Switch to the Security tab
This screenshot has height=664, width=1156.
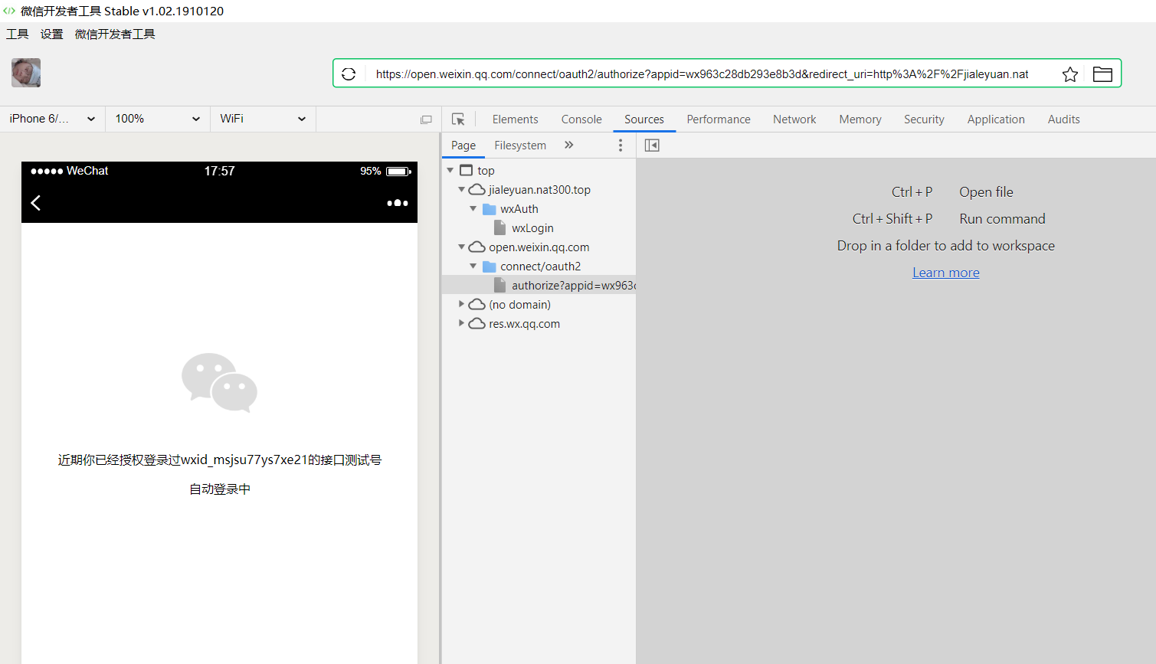coord(924,119)
